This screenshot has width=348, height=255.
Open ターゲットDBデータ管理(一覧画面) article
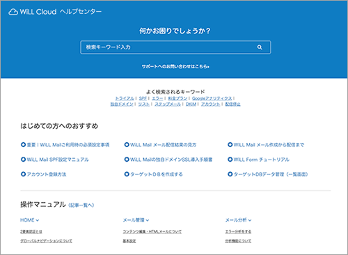[271, 174]
